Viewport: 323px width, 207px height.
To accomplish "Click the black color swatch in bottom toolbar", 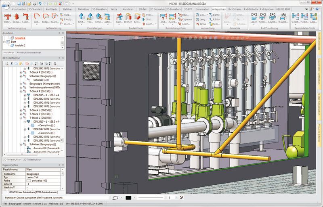I will [129, 198].
